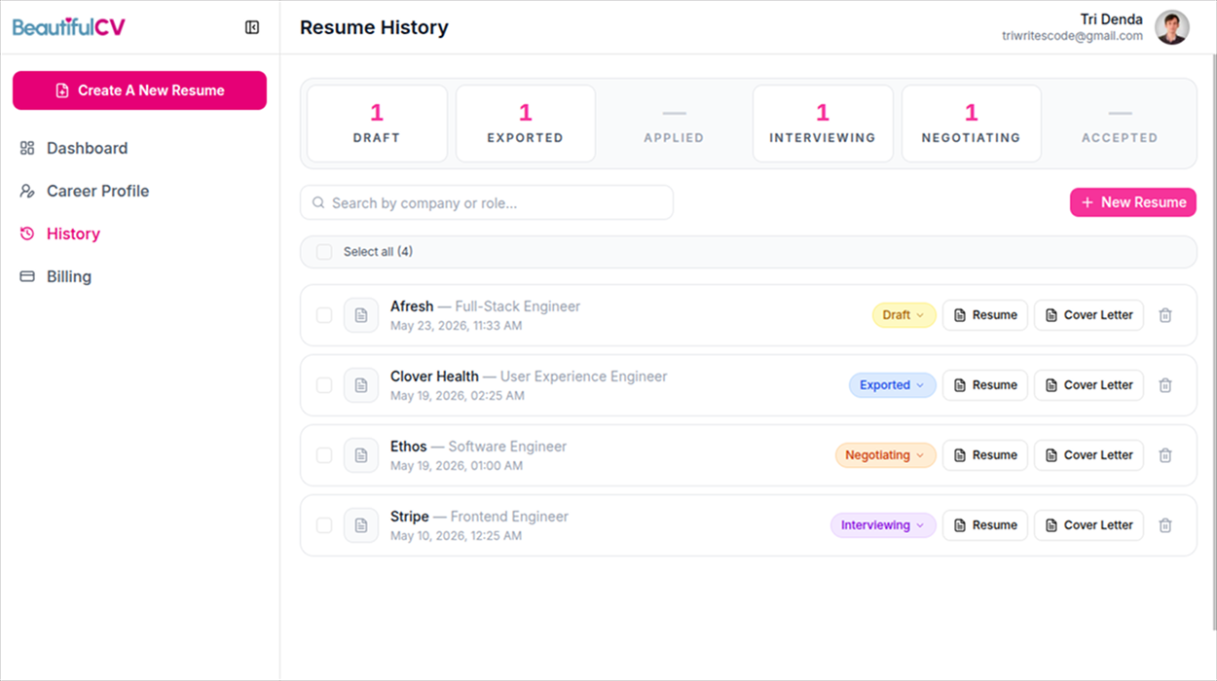Open the Ethos Resume
Image resolution: width=1217 pixels, height=681 pixels.
985,455
